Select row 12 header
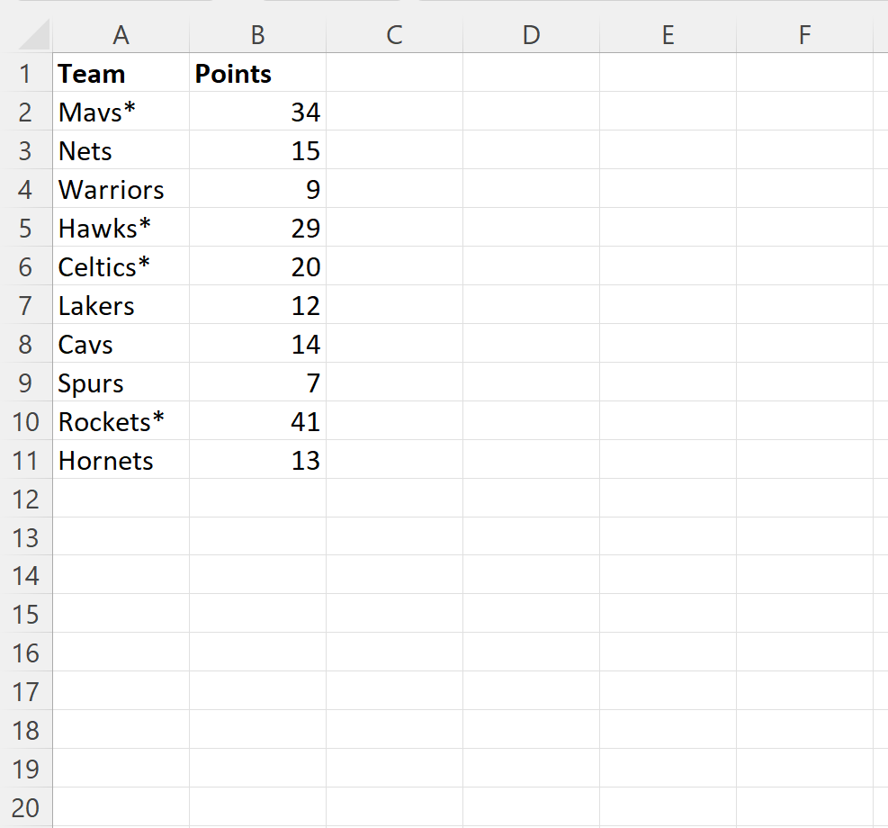 (x=25, y=499)
